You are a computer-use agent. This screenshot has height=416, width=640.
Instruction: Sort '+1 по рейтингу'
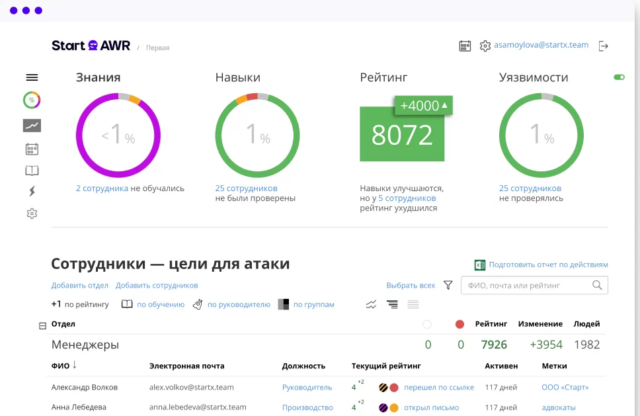80,304
